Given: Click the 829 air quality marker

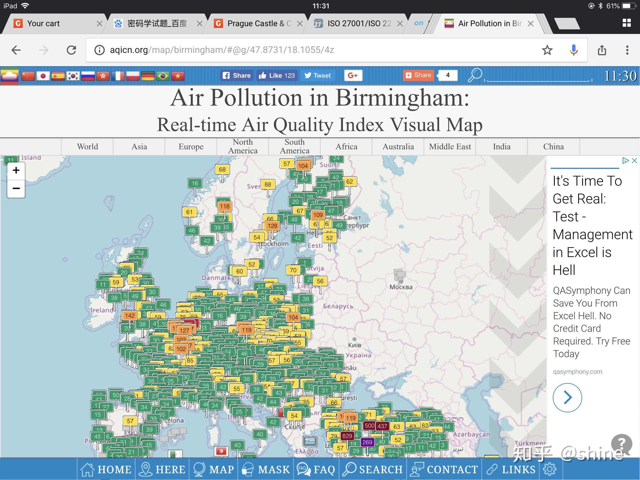Looking at the screenshot, I should pyautogui.click(x=347, y=436).
